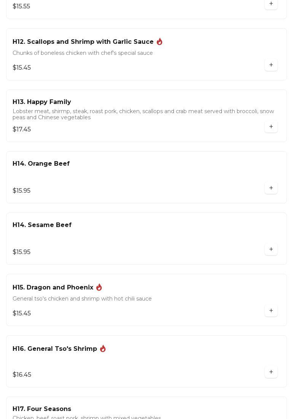Add H14 Orange Beef to cart

coord(271,188)
